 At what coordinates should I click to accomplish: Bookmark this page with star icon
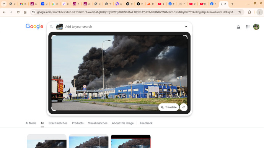pos(240,12)
